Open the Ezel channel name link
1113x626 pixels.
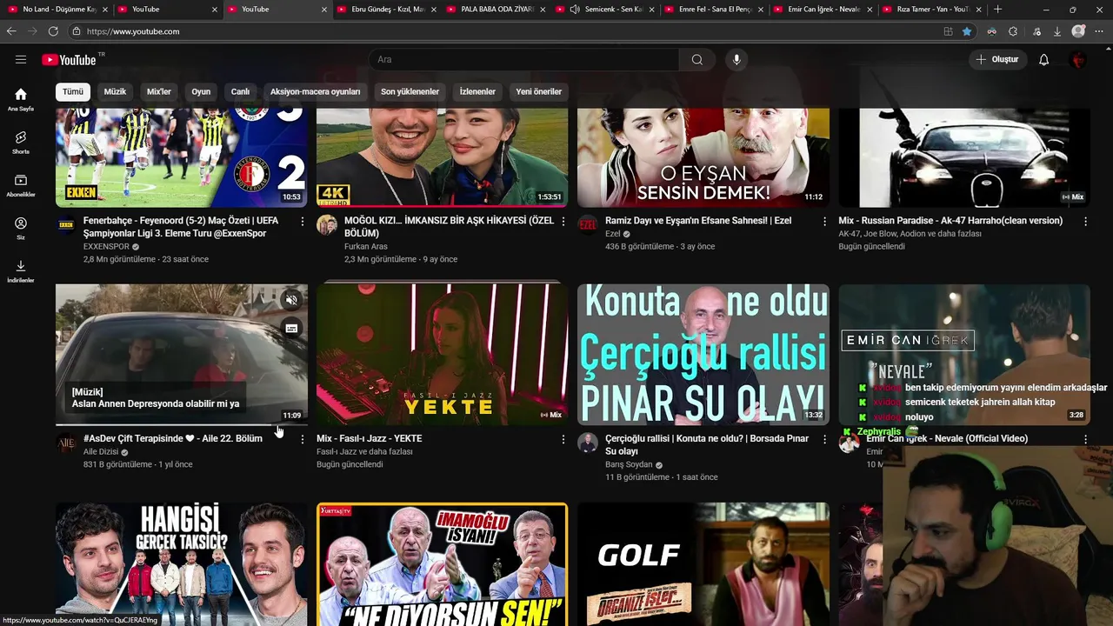click(613, 234)
